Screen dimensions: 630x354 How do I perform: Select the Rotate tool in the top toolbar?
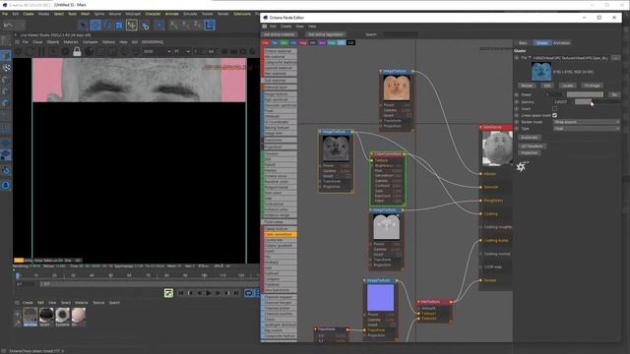click(107, 26)
